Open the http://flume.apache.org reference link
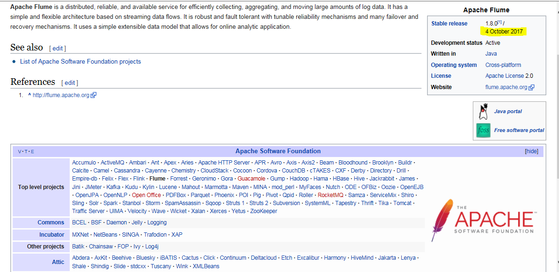 coord(61,95)
